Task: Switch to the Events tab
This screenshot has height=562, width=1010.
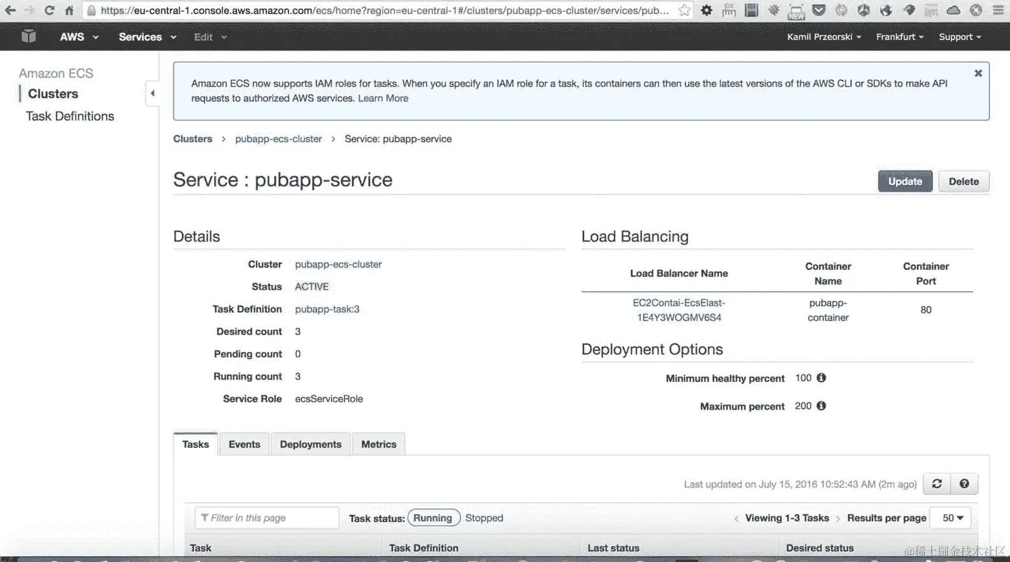Action: (x=245, y=444)
